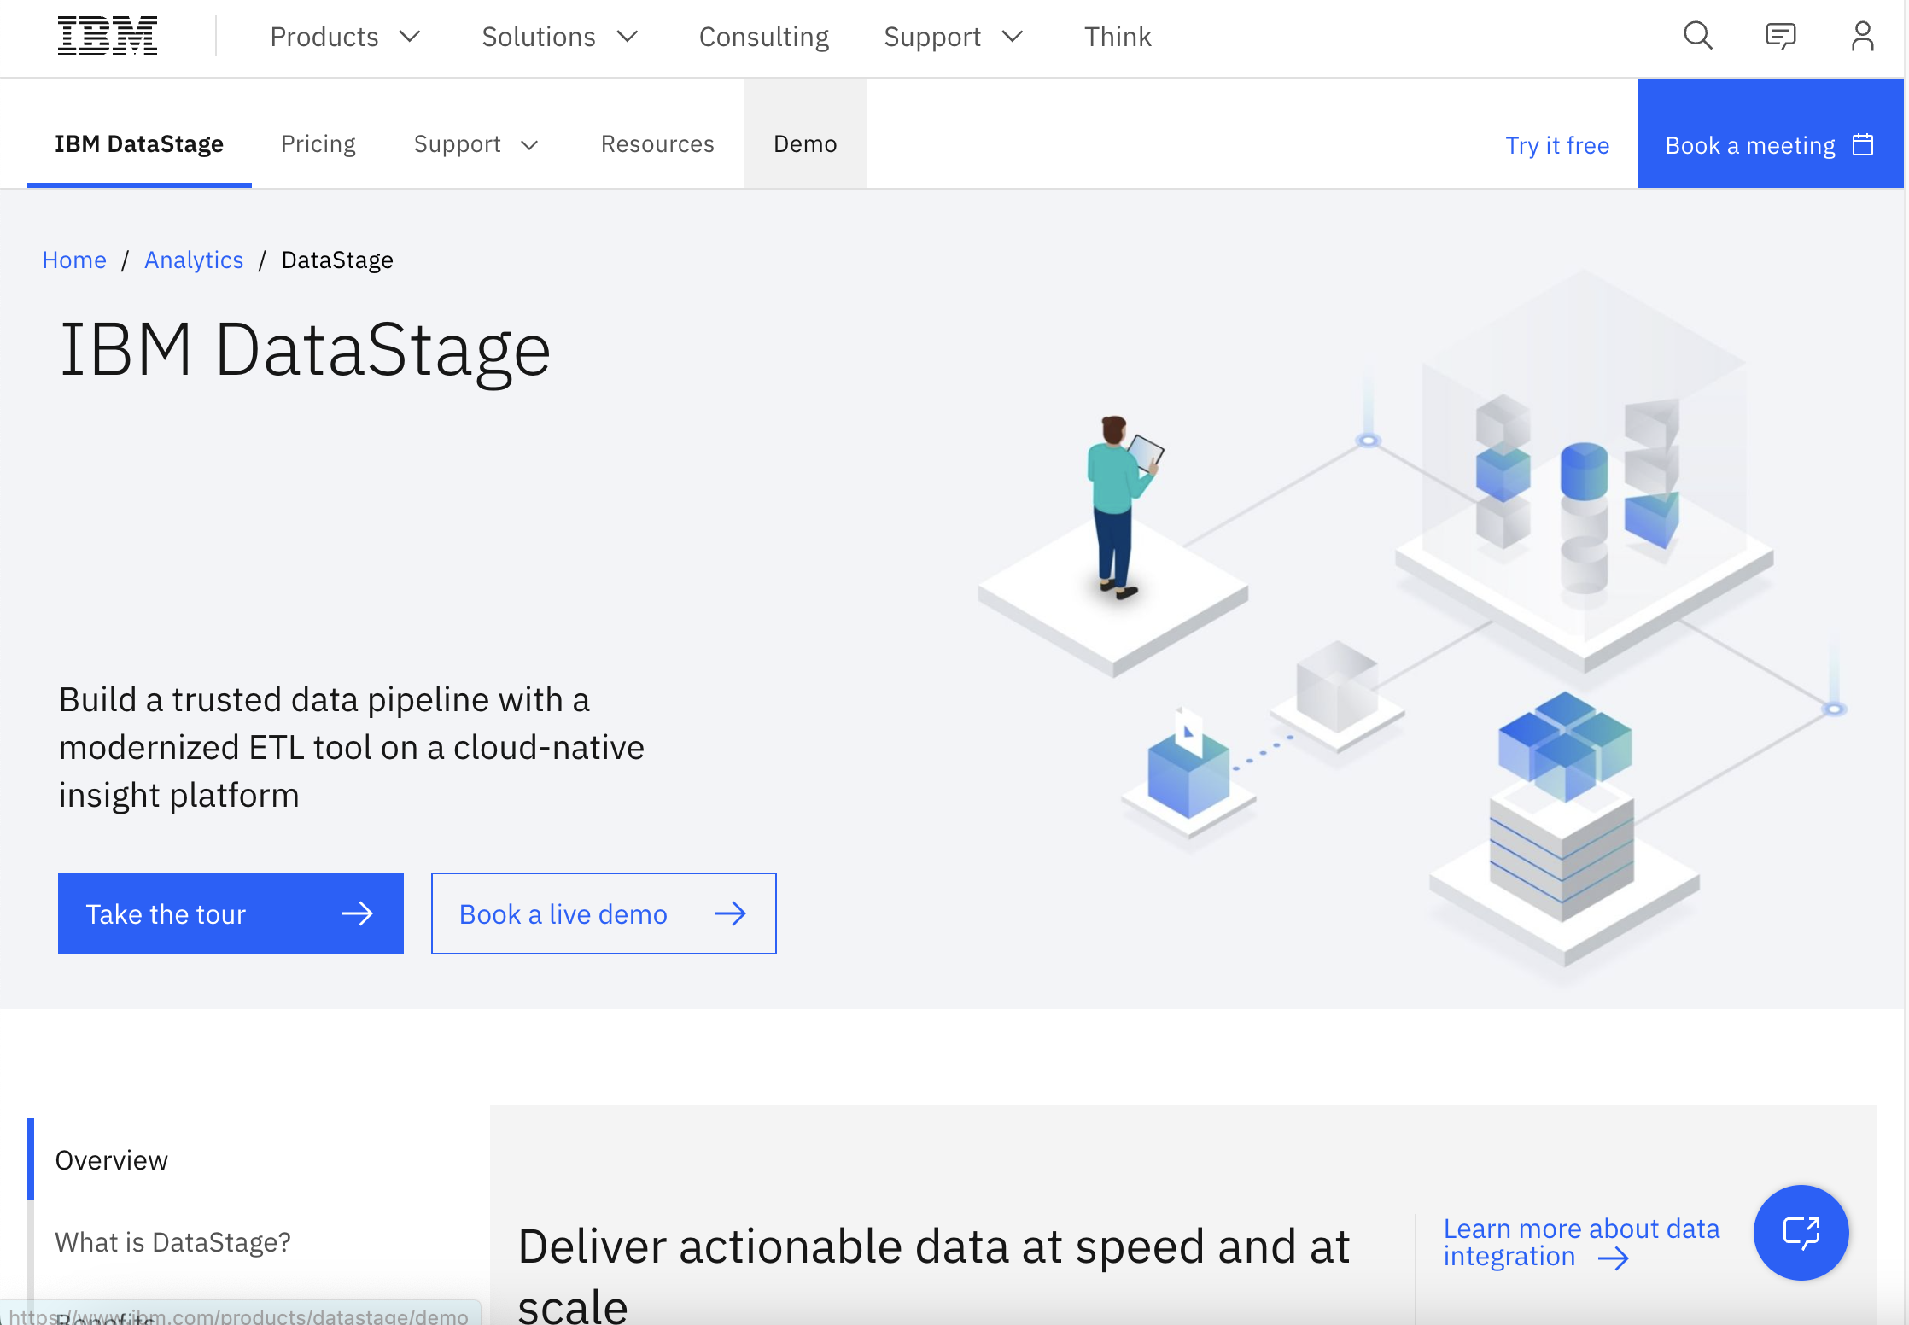
Task: Expand the Solutions dropdown menu
Action: (628, 37)
